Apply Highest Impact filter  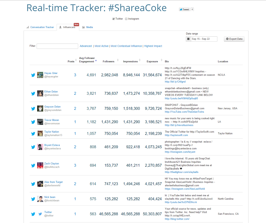[153, 46]
